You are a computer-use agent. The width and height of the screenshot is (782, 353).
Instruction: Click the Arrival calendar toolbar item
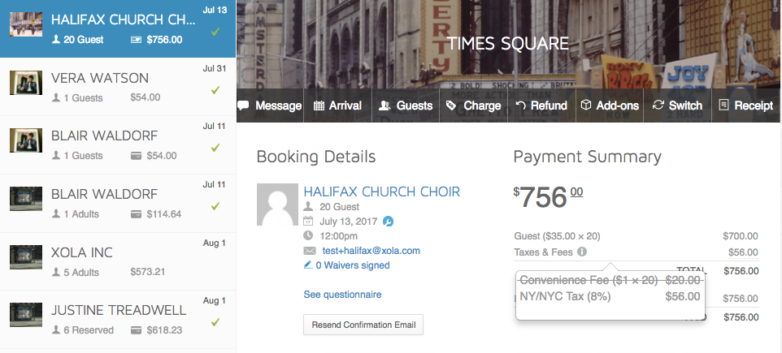pos(337,105)
